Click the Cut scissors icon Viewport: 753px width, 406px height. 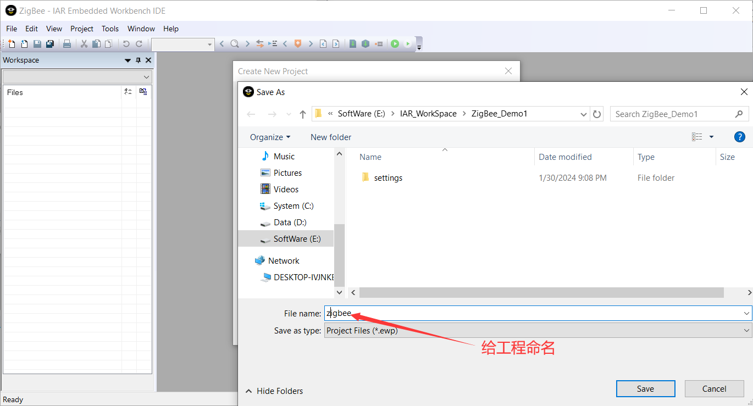[84, 44]
